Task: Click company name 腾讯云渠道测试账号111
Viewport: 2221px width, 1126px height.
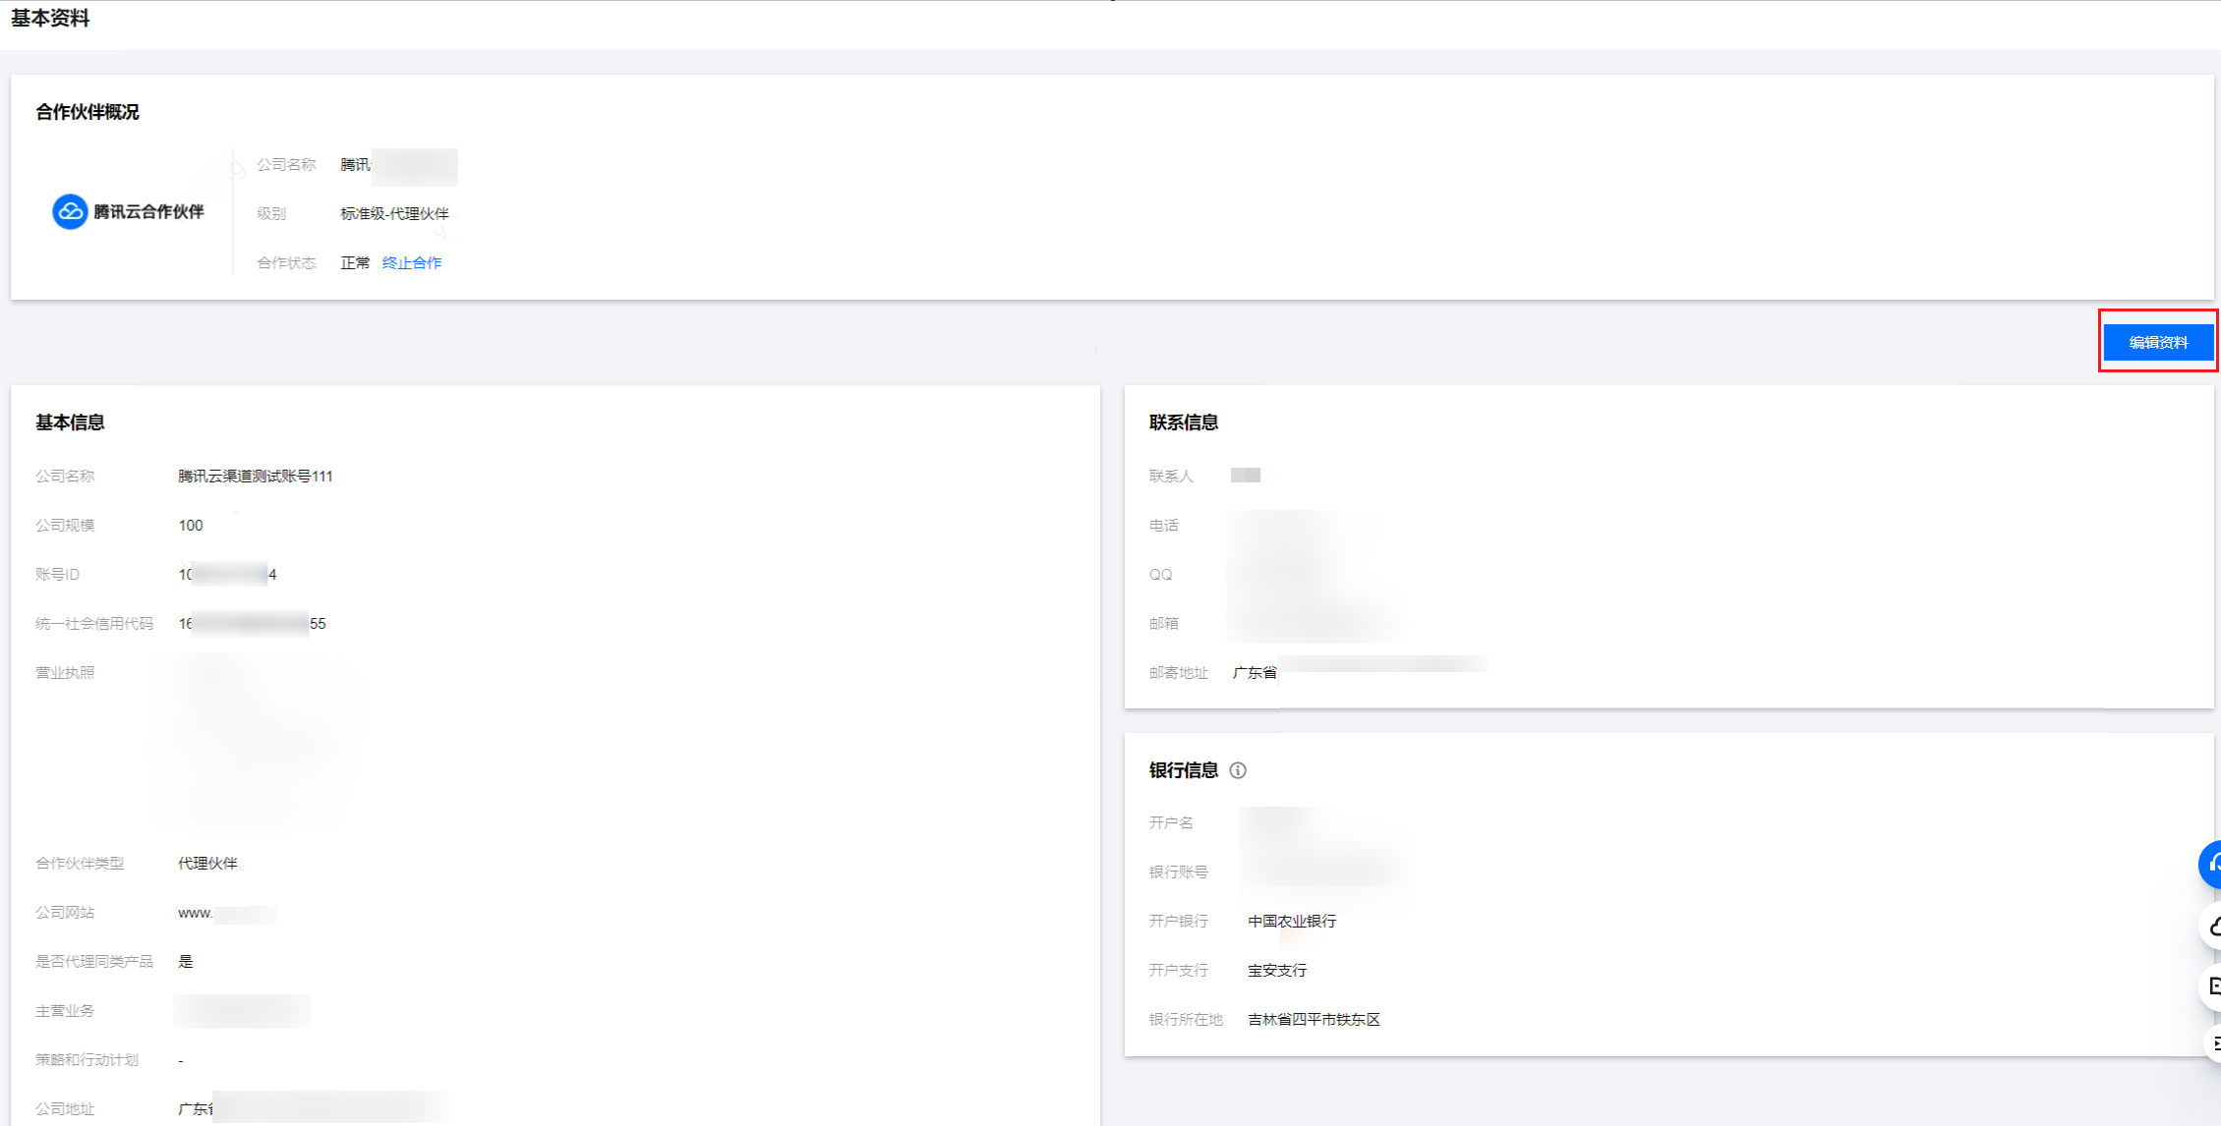Action: (255, 476)
